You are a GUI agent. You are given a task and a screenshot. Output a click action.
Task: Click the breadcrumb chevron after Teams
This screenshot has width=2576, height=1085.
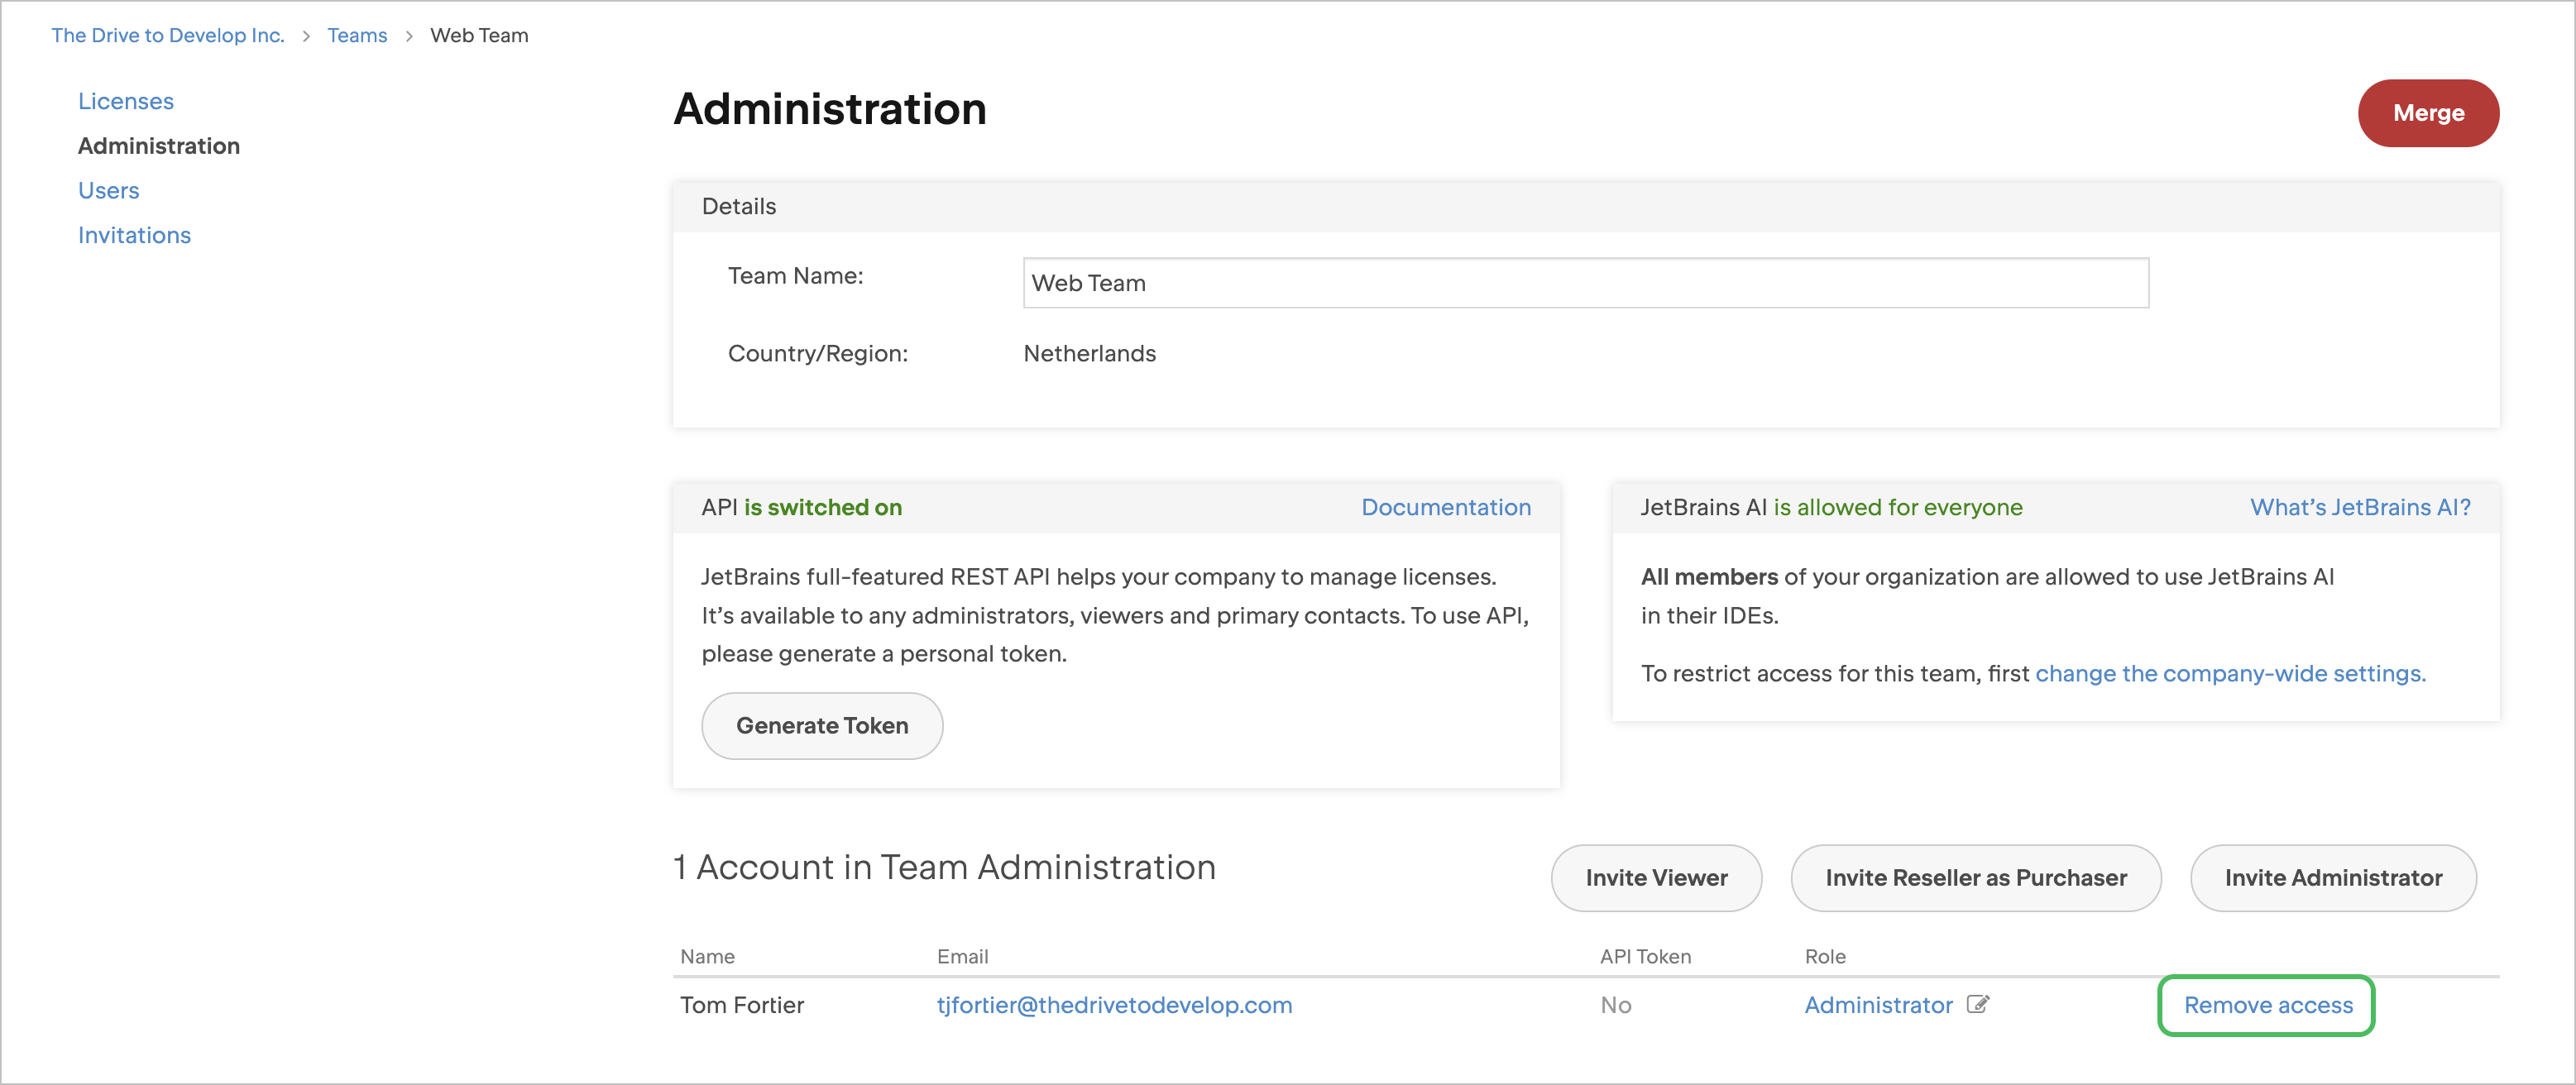click(409, 36)
